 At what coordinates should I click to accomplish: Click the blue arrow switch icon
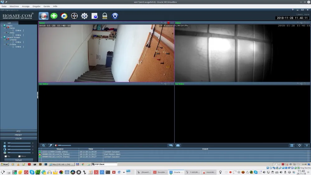click(x=170, y=145)
